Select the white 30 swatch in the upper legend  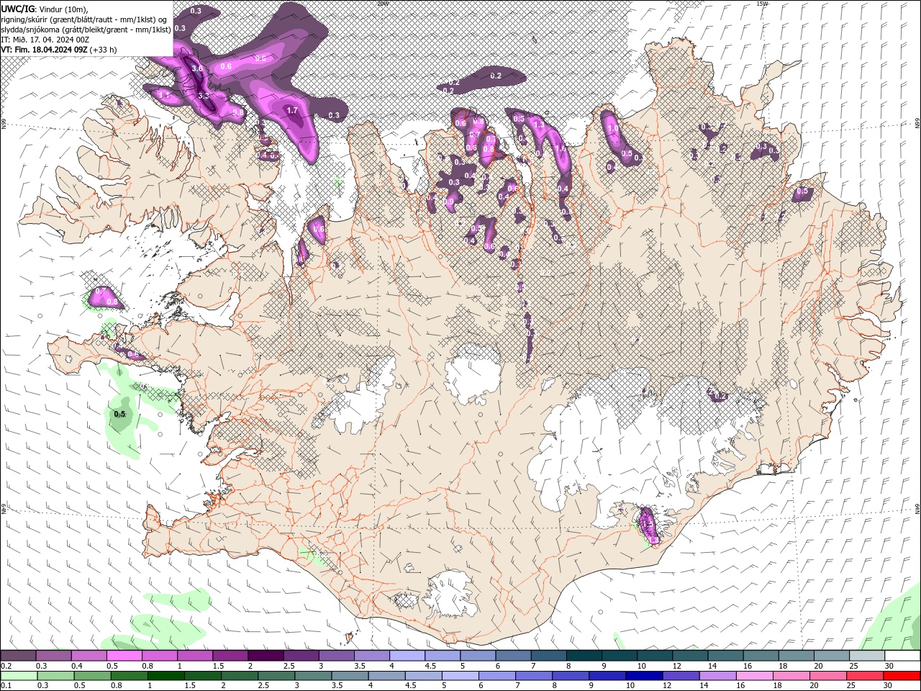902,656
